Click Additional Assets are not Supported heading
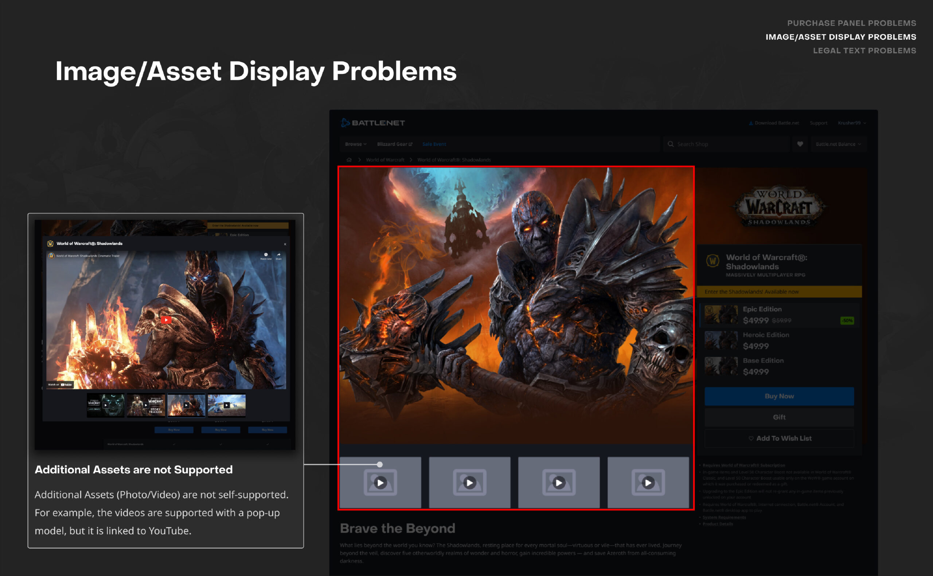 tap(133, 470)
